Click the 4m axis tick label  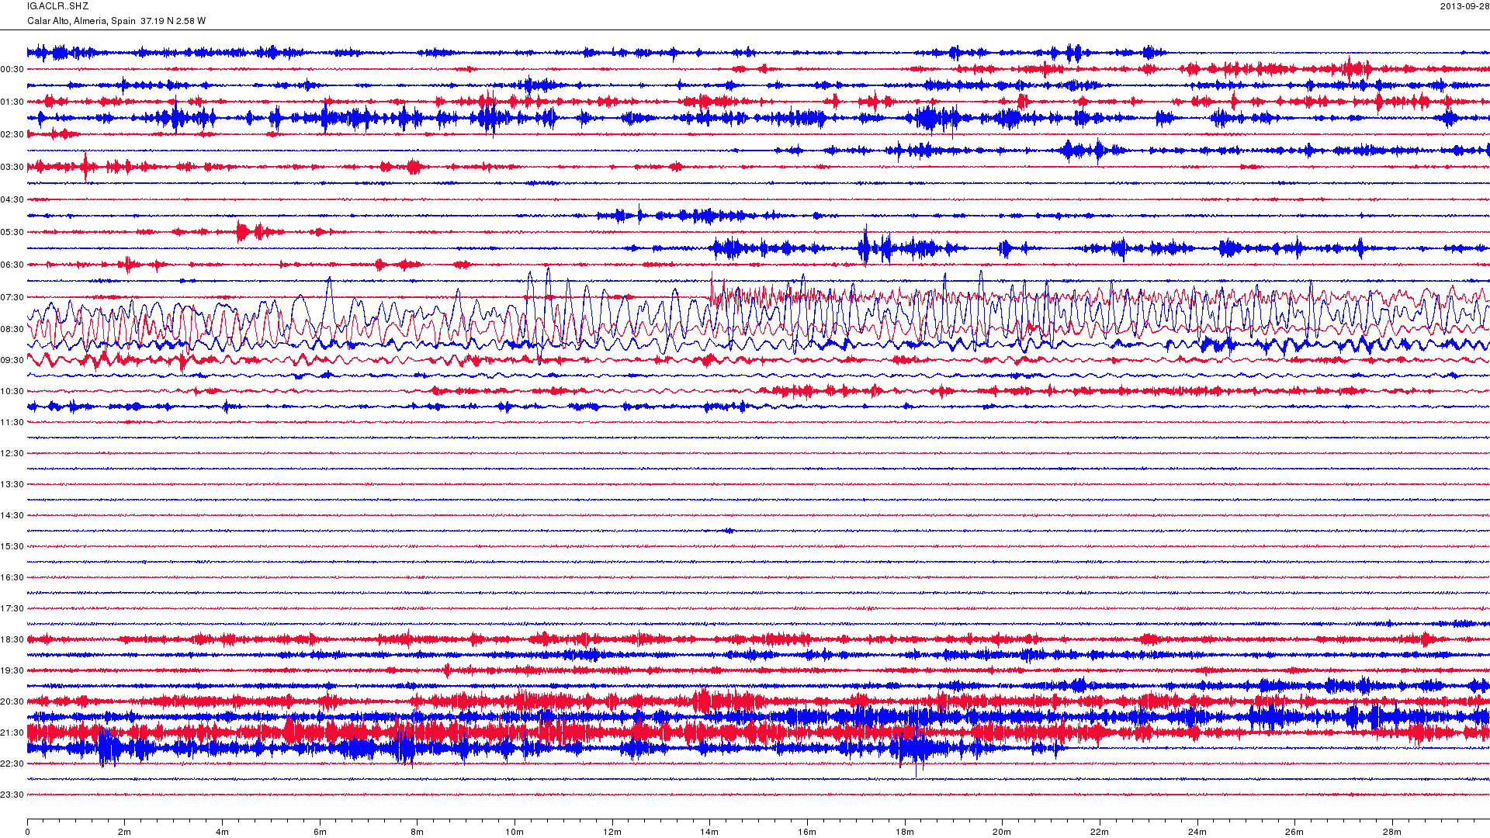[x=222, y=833]
